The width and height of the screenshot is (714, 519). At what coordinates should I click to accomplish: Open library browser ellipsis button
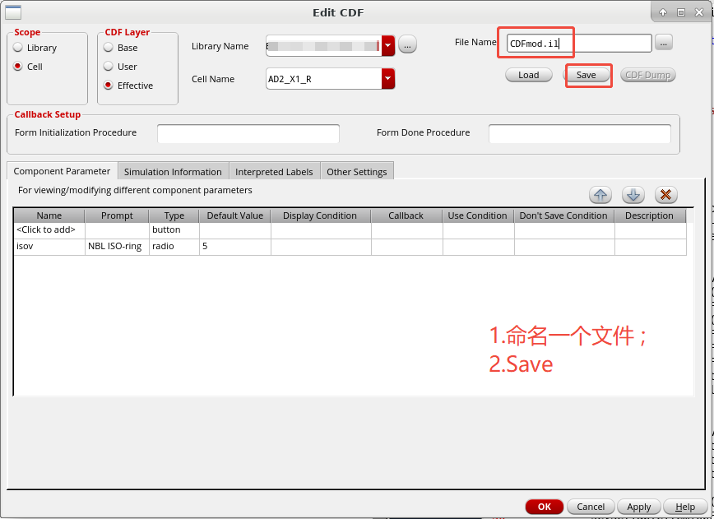407,45
